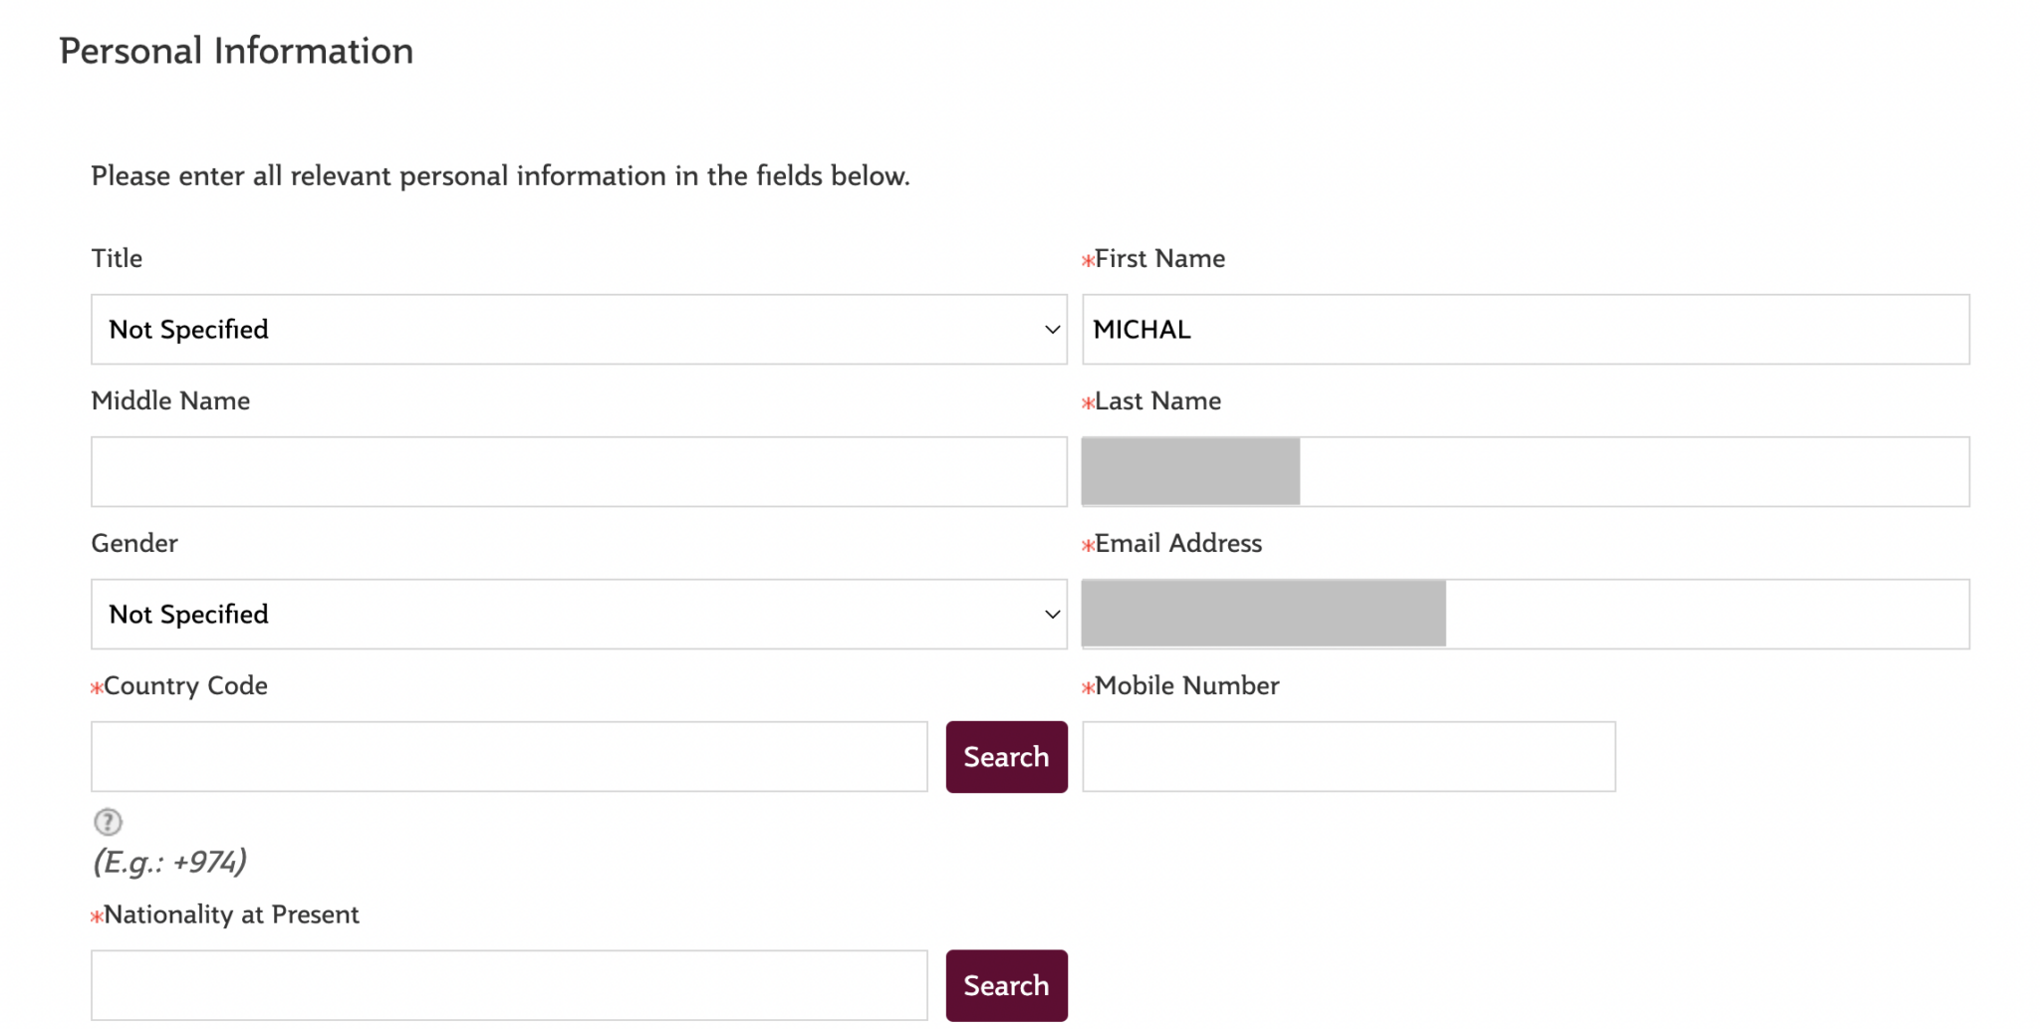
Task: Click the First Name field containing MICHAL
Action: (1526, 329)
